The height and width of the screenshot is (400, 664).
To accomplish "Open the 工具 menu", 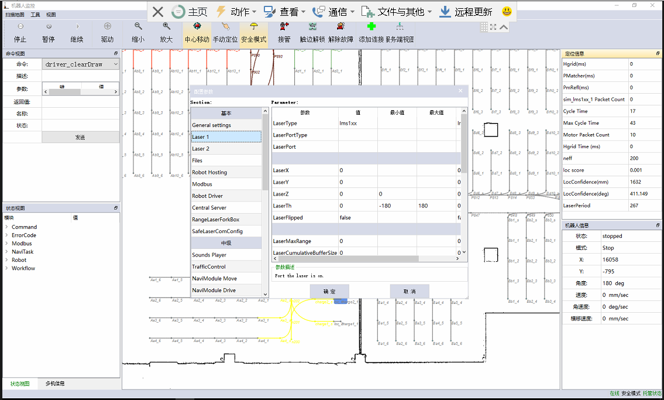I will point(35,15).
